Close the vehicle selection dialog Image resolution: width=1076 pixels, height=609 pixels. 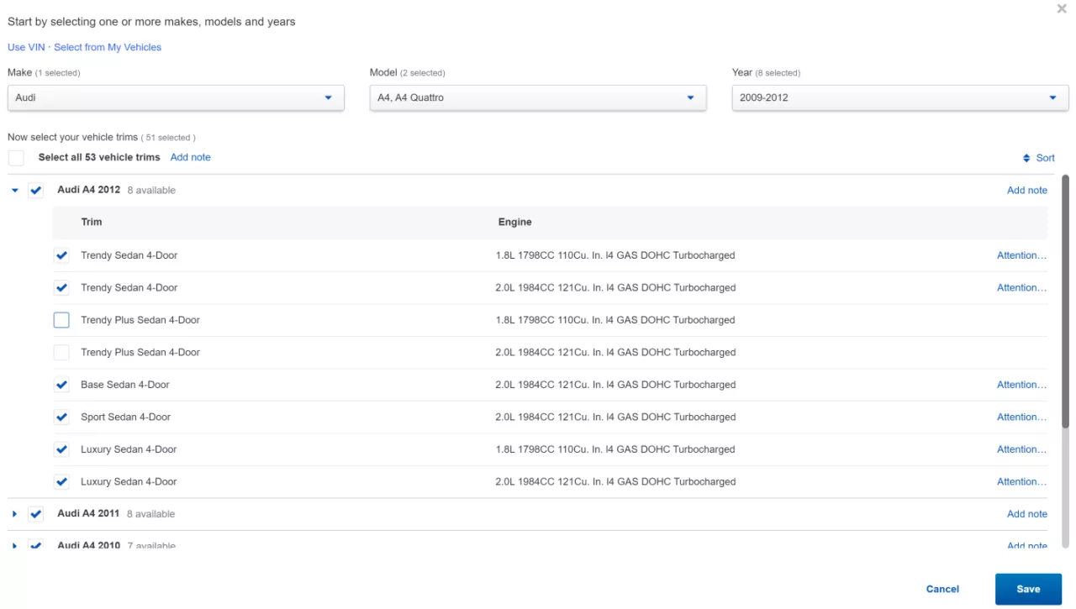pyautogui.click(x=1062, y=8)
